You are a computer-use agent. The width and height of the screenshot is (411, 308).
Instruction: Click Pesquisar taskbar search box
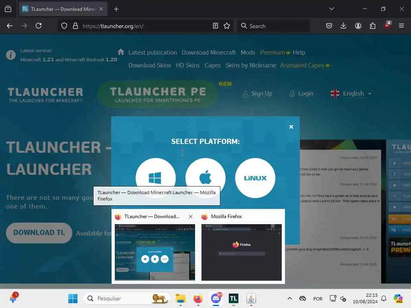coord(126,298)
